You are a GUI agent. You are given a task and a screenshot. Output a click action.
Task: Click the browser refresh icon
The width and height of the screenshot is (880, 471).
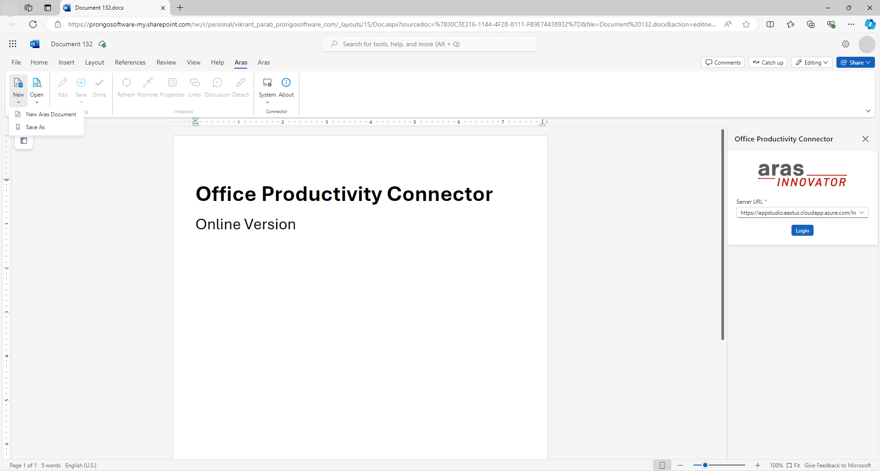click(x=33, y=24)
